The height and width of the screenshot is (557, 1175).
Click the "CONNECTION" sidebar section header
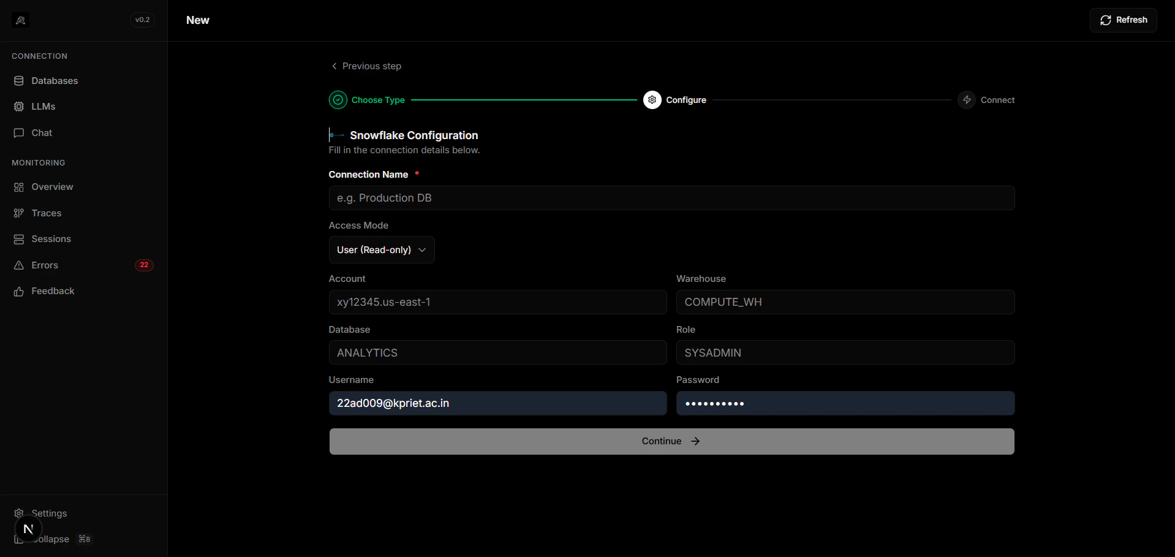click(39, 56)
